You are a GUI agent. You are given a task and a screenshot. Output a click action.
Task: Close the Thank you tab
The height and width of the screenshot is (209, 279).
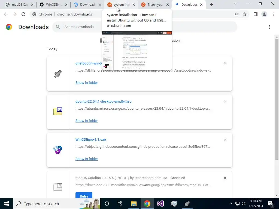(x=168, y=5)
